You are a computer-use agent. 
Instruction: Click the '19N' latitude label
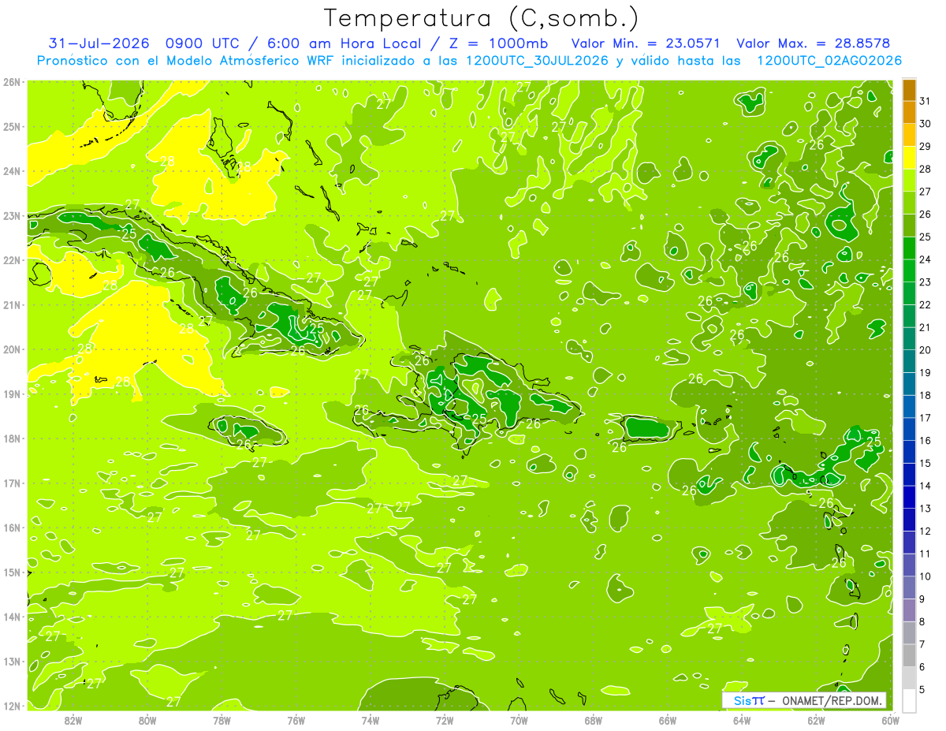pos(12,393)
